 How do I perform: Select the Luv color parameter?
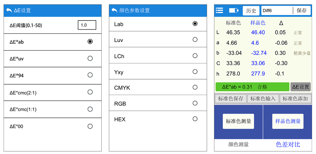click(x=195, y=39)
